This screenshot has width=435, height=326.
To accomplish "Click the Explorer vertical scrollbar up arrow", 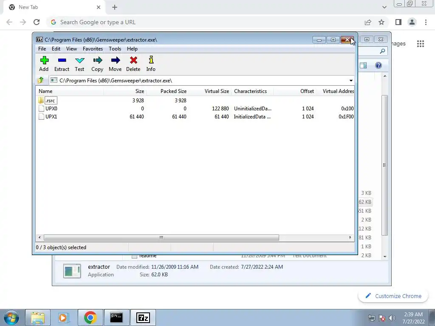I will pos(385,76).
